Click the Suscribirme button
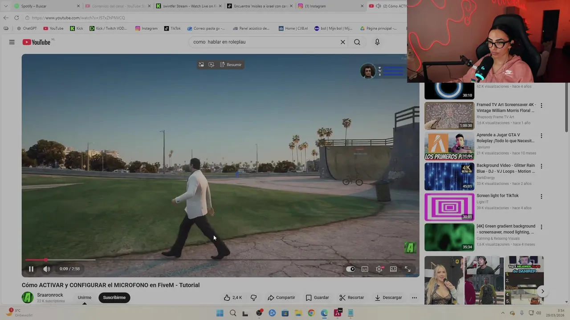570x320 pixels. click(114, 298)
